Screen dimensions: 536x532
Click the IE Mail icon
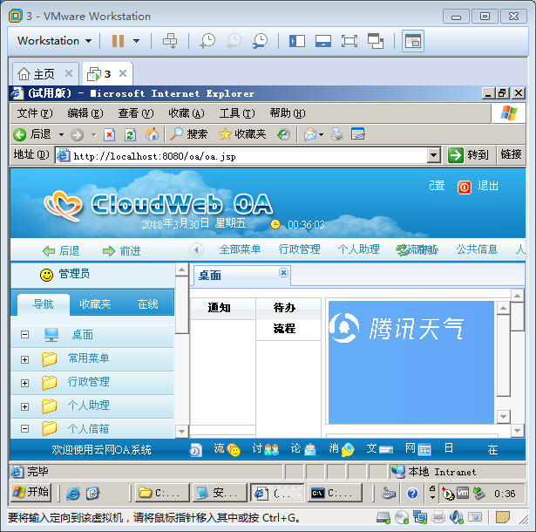pos(310,134)
